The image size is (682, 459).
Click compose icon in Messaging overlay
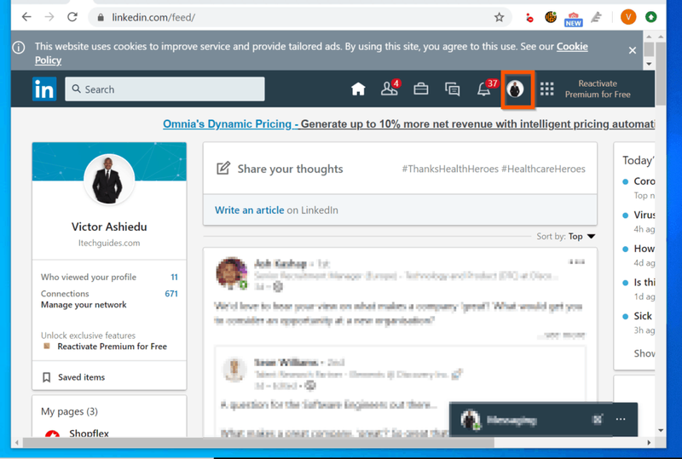[x=598, y=419]
